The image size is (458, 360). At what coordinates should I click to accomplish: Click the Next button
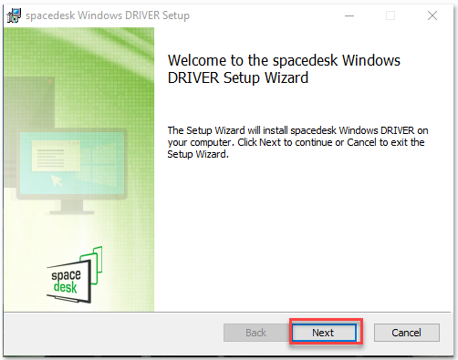tap(324, 333)
